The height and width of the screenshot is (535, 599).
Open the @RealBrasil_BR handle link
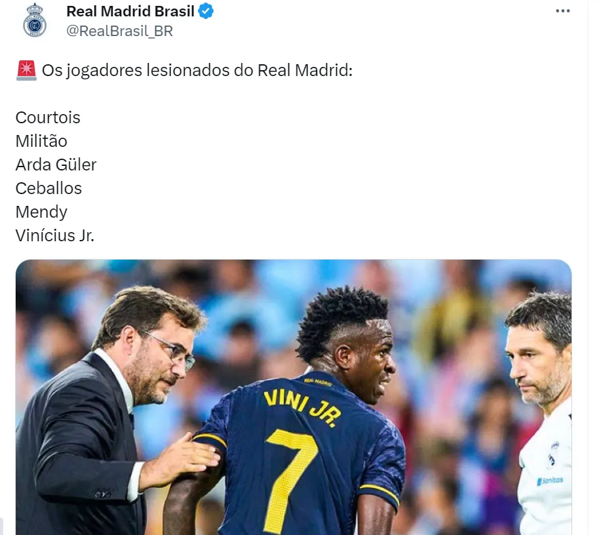point(119,31)
